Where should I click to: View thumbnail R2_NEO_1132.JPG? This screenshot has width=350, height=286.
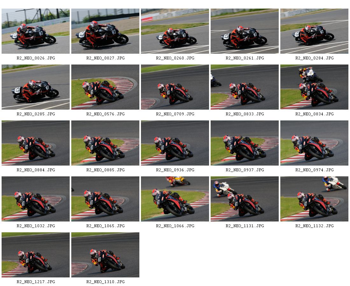click(x=314, y=199)
